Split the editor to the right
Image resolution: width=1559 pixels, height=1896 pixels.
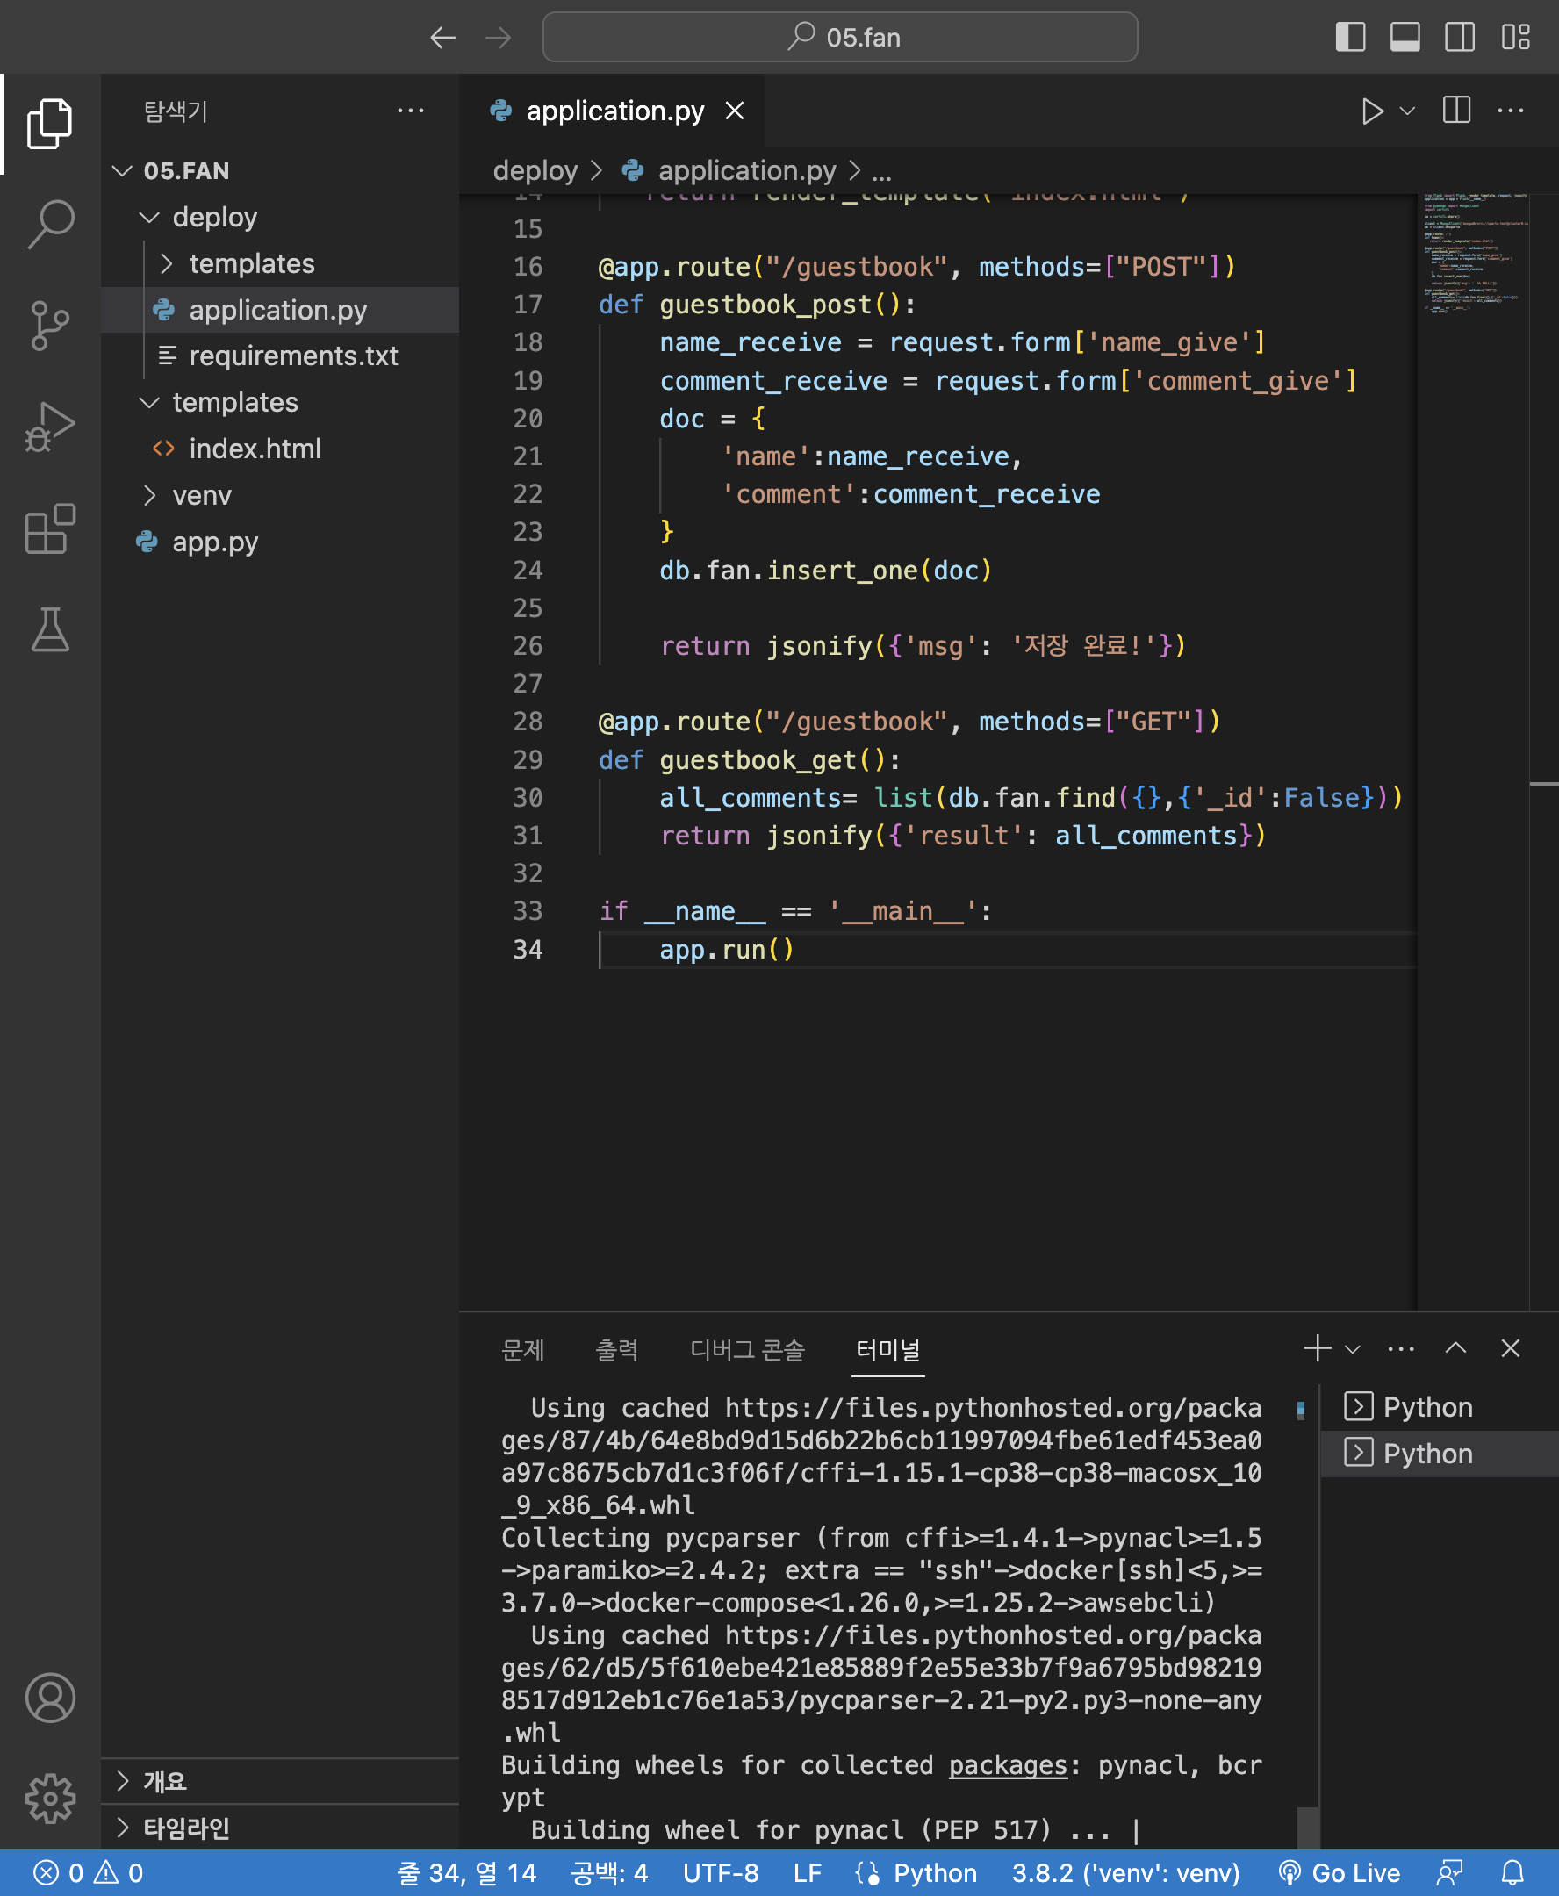pyautogui.click(x=1456, y=111)
